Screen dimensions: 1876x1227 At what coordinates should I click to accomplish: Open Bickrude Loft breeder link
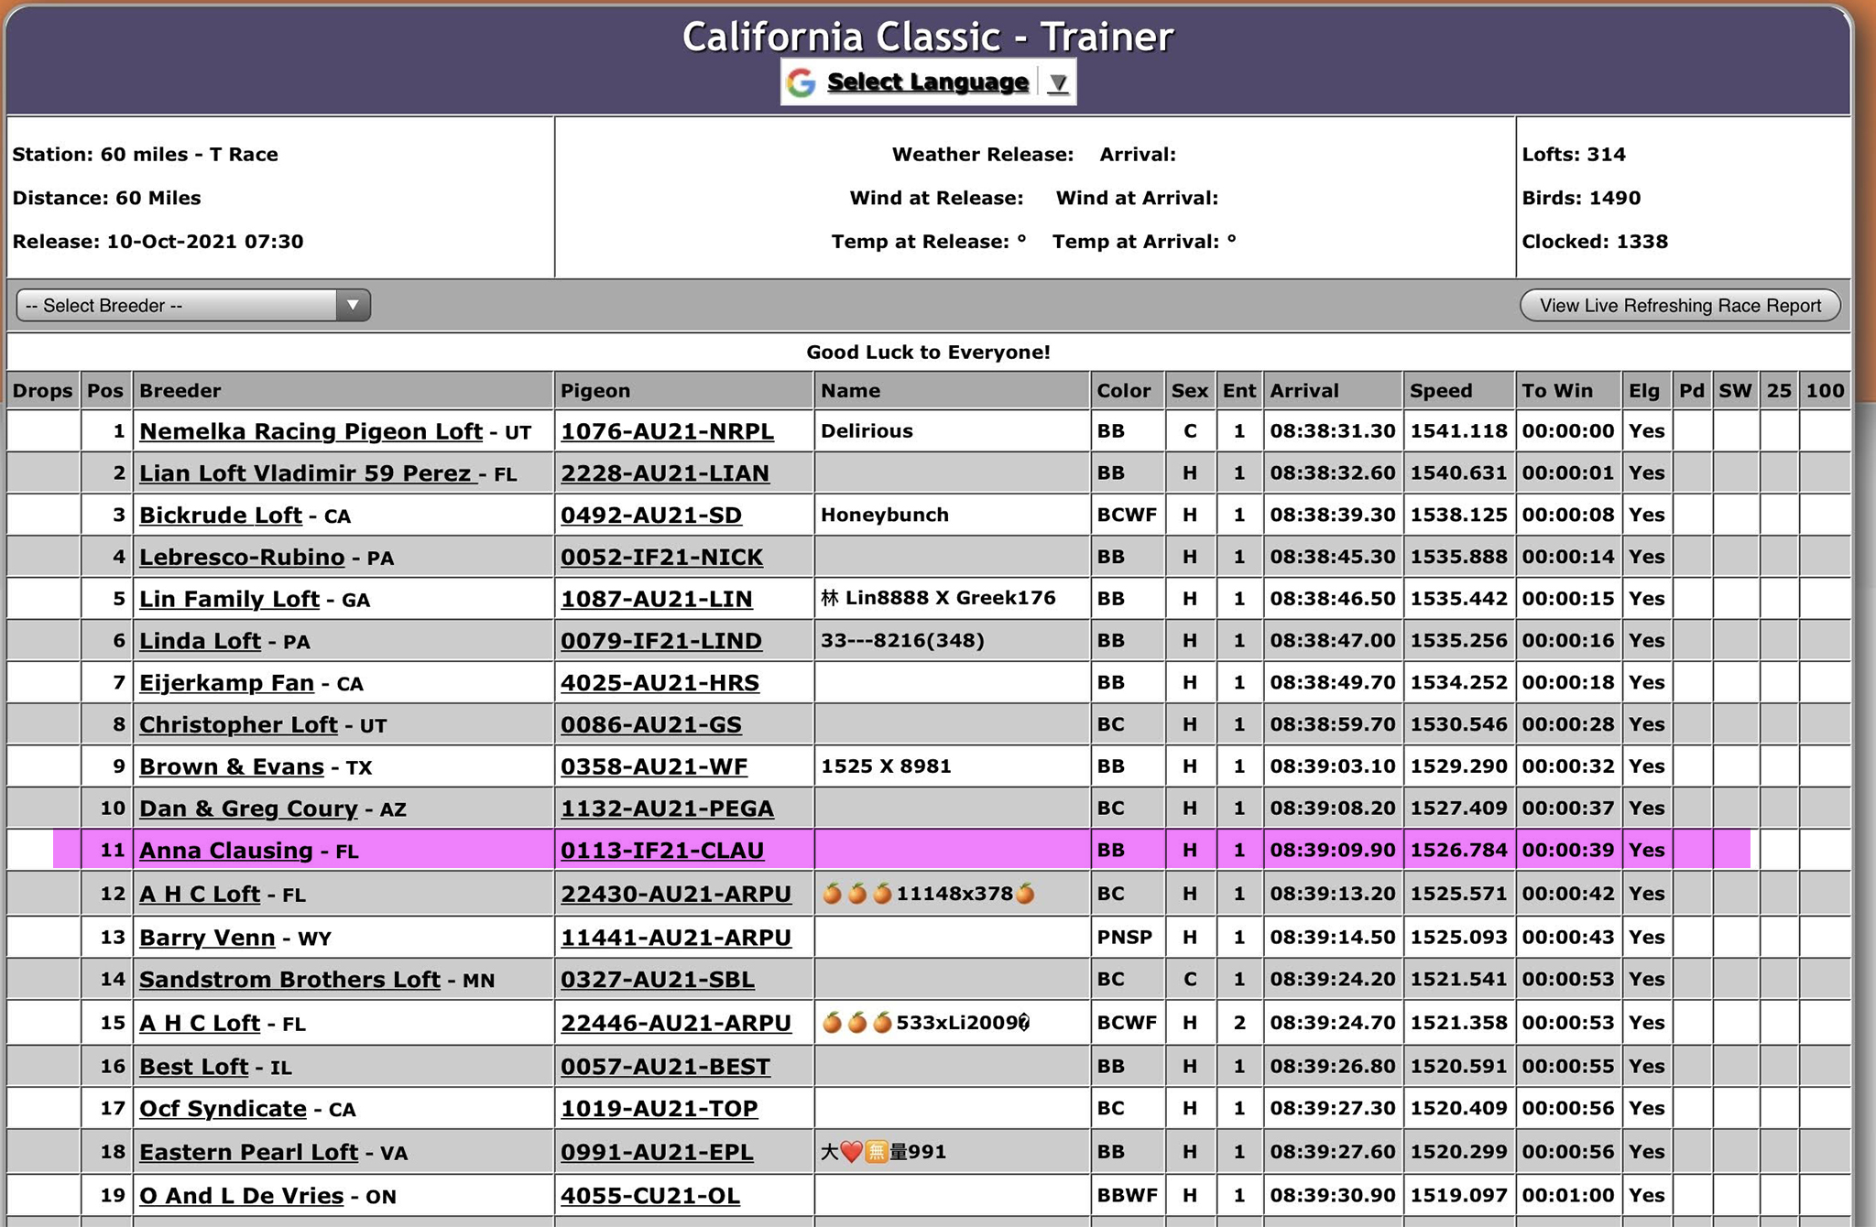pos(220,516)
